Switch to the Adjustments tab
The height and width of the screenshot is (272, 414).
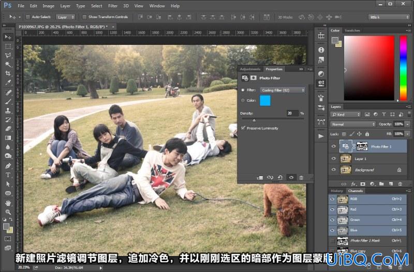click(x=250, y=69)
